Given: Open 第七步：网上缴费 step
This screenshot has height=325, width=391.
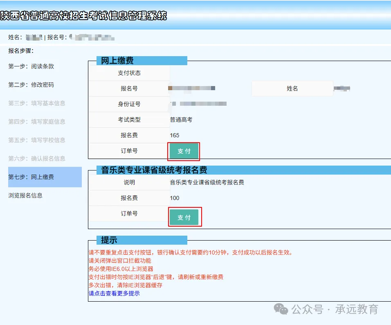Looking at the screenshot, I should (x=45, y=177).
